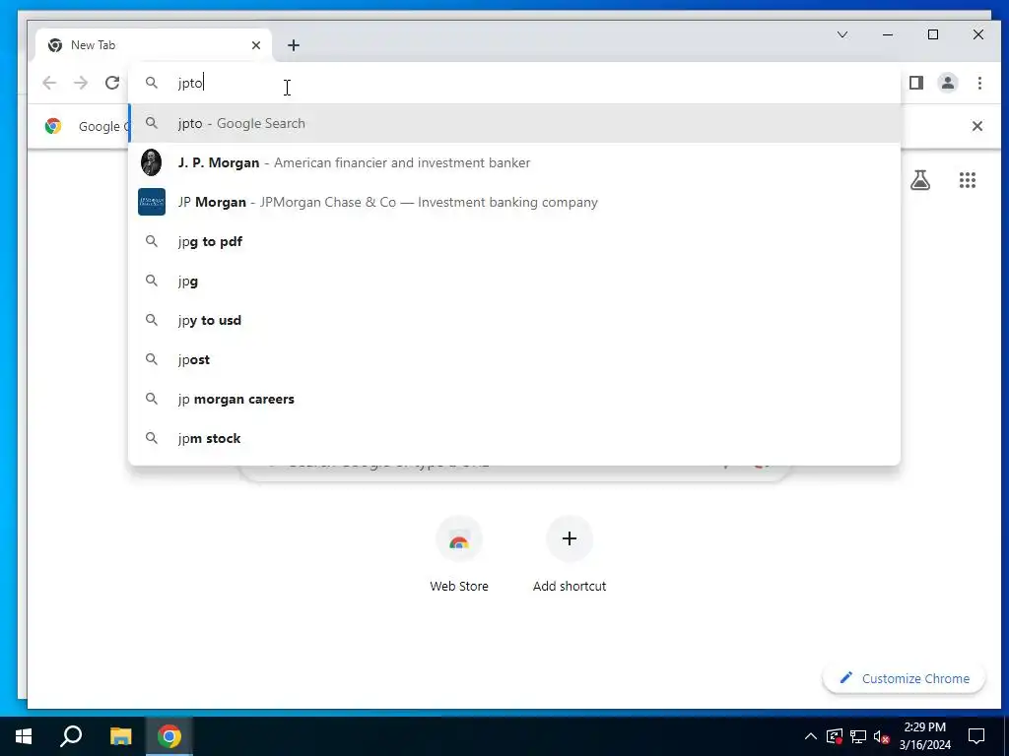1009x756 pixels.
Task: Click the Chrome logo in info bar
Action: [x=53, y=126]
